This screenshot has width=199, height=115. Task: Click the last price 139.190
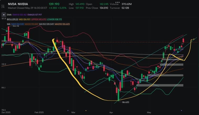[x=54, y=4]
